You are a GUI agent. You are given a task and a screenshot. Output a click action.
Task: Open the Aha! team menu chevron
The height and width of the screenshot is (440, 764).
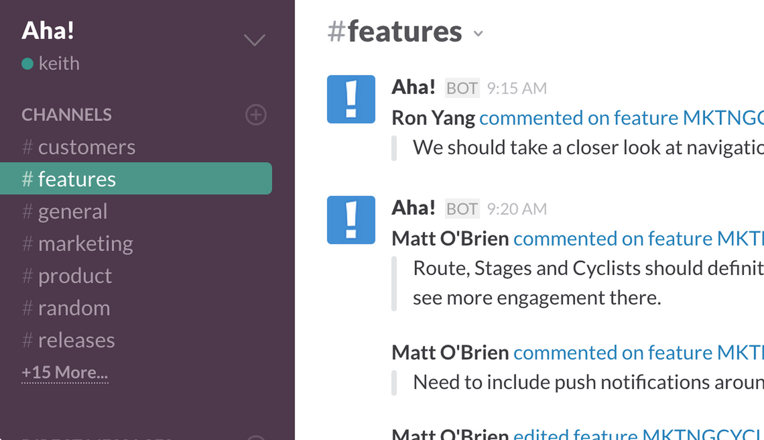(x=255, y=40)
